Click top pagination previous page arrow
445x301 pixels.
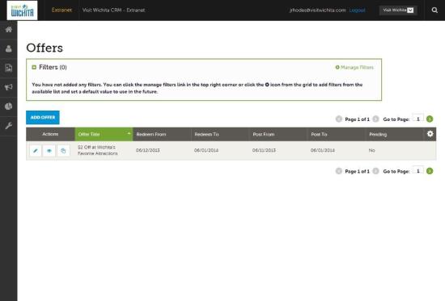[x=338, y=119]
